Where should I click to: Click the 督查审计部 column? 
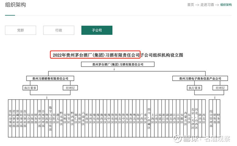click(40, 118)
